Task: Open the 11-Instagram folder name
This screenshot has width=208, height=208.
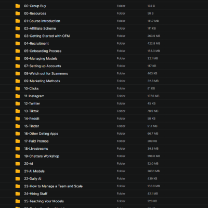Action: pyautogui.click(x=34, y=96)
